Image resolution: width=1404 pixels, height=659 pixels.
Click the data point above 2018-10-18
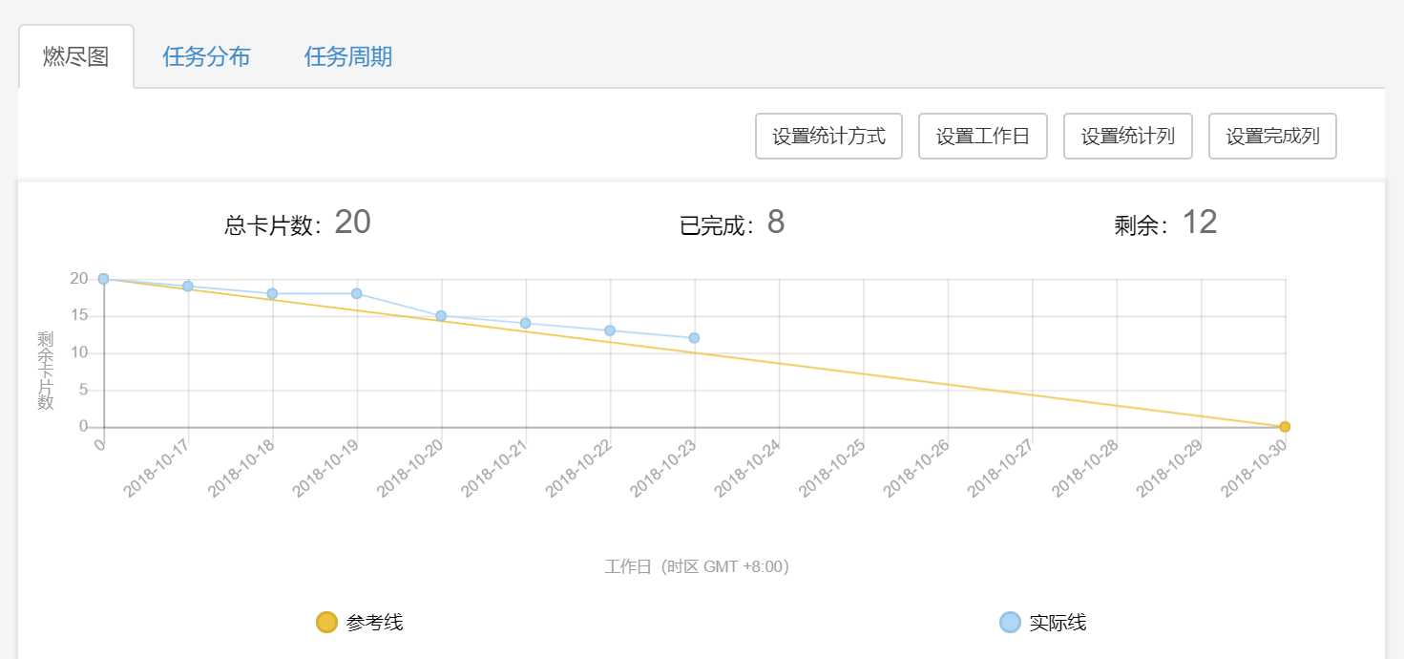pos(272,293)
